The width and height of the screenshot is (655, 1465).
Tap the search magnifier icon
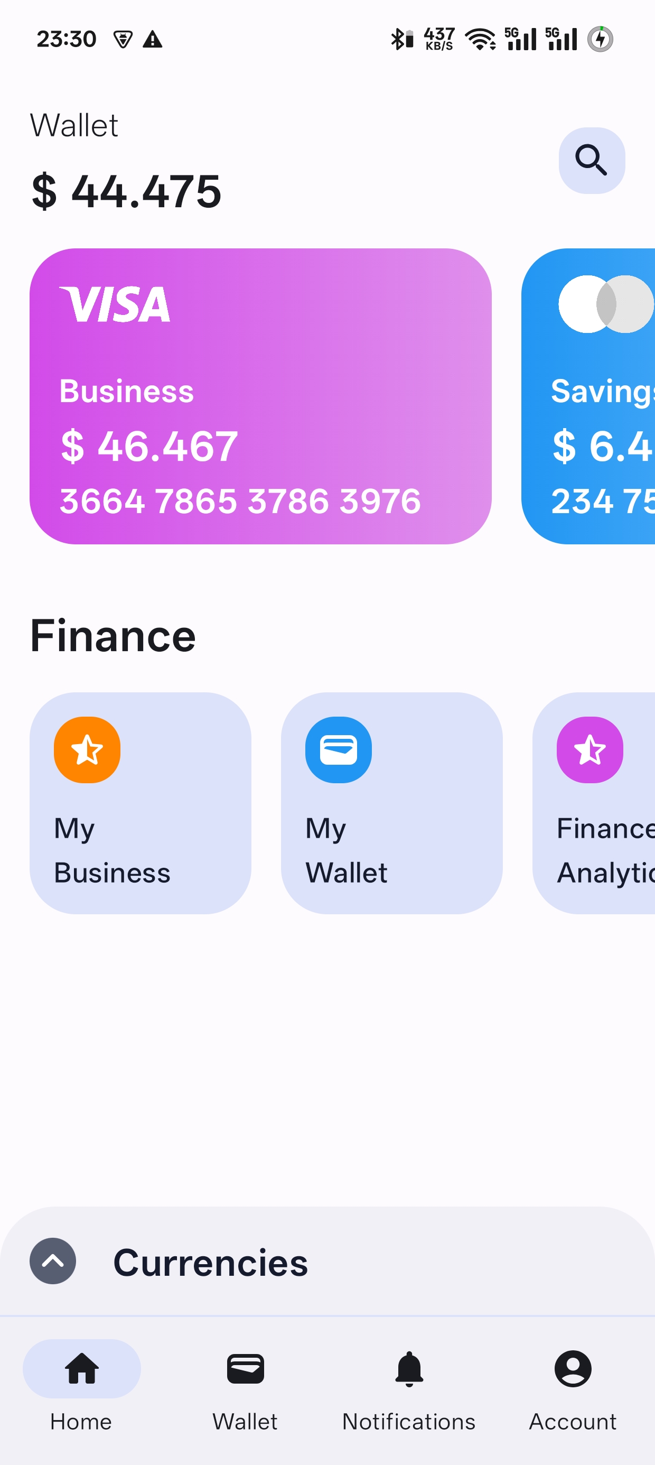(591, 160)
